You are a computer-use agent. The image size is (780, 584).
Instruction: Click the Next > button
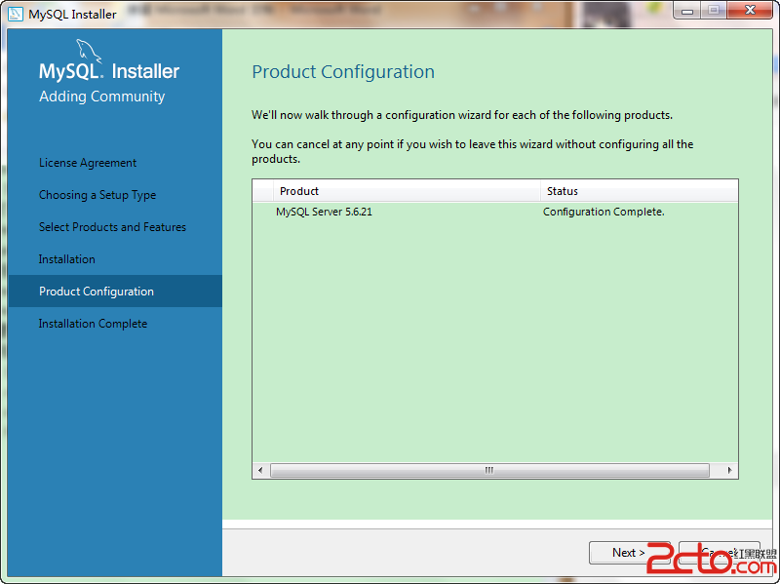tap(629, 553)
